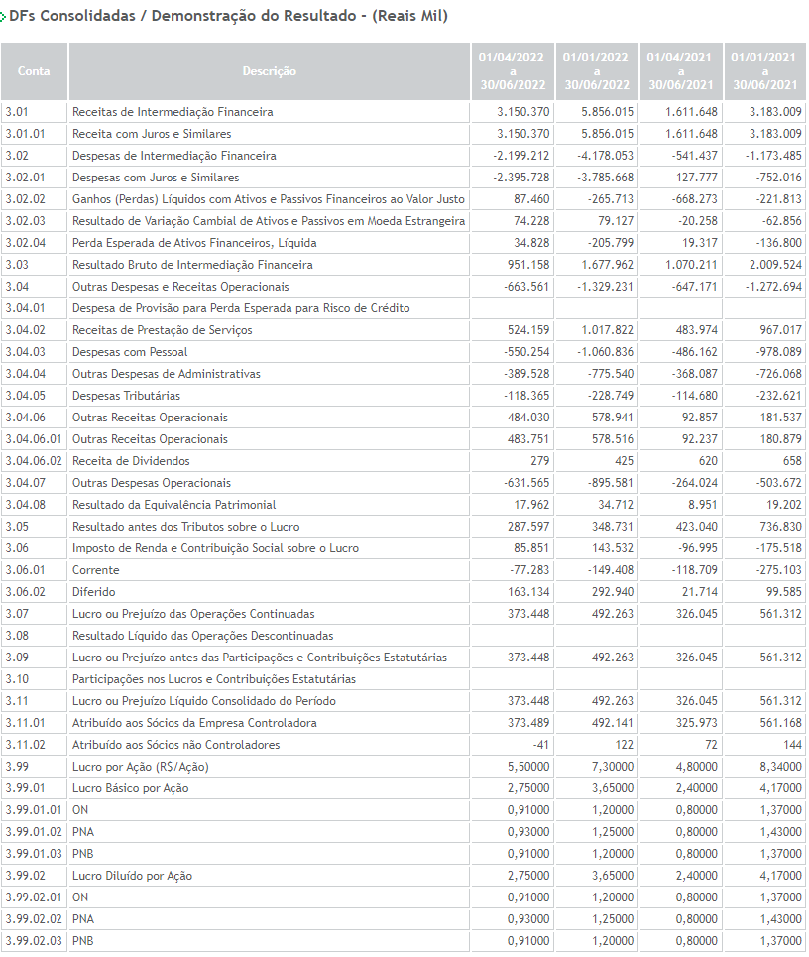Viewport: 809px width, 957px height.
Task: Click 'Outras Despesas Operacionais' description
Action: [152, 483]
